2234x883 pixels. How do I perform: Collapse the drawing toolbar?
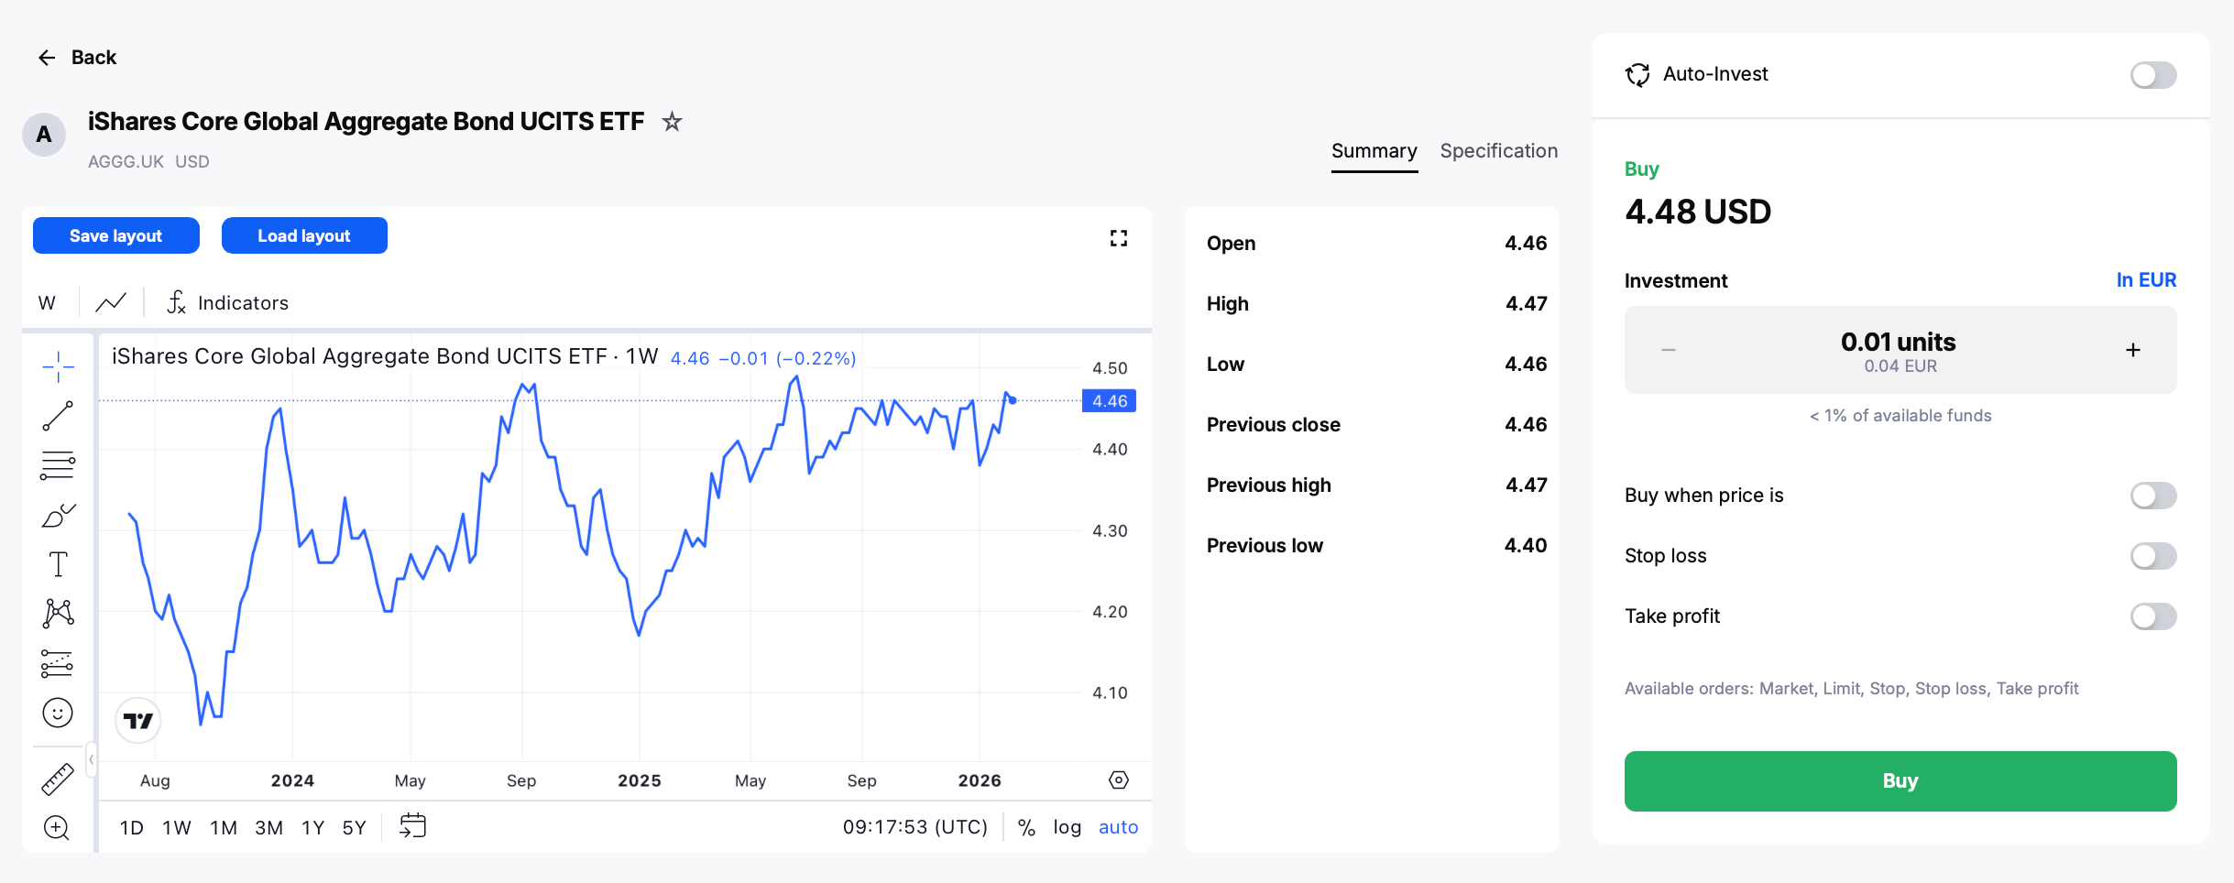click(x=92, y=759)
